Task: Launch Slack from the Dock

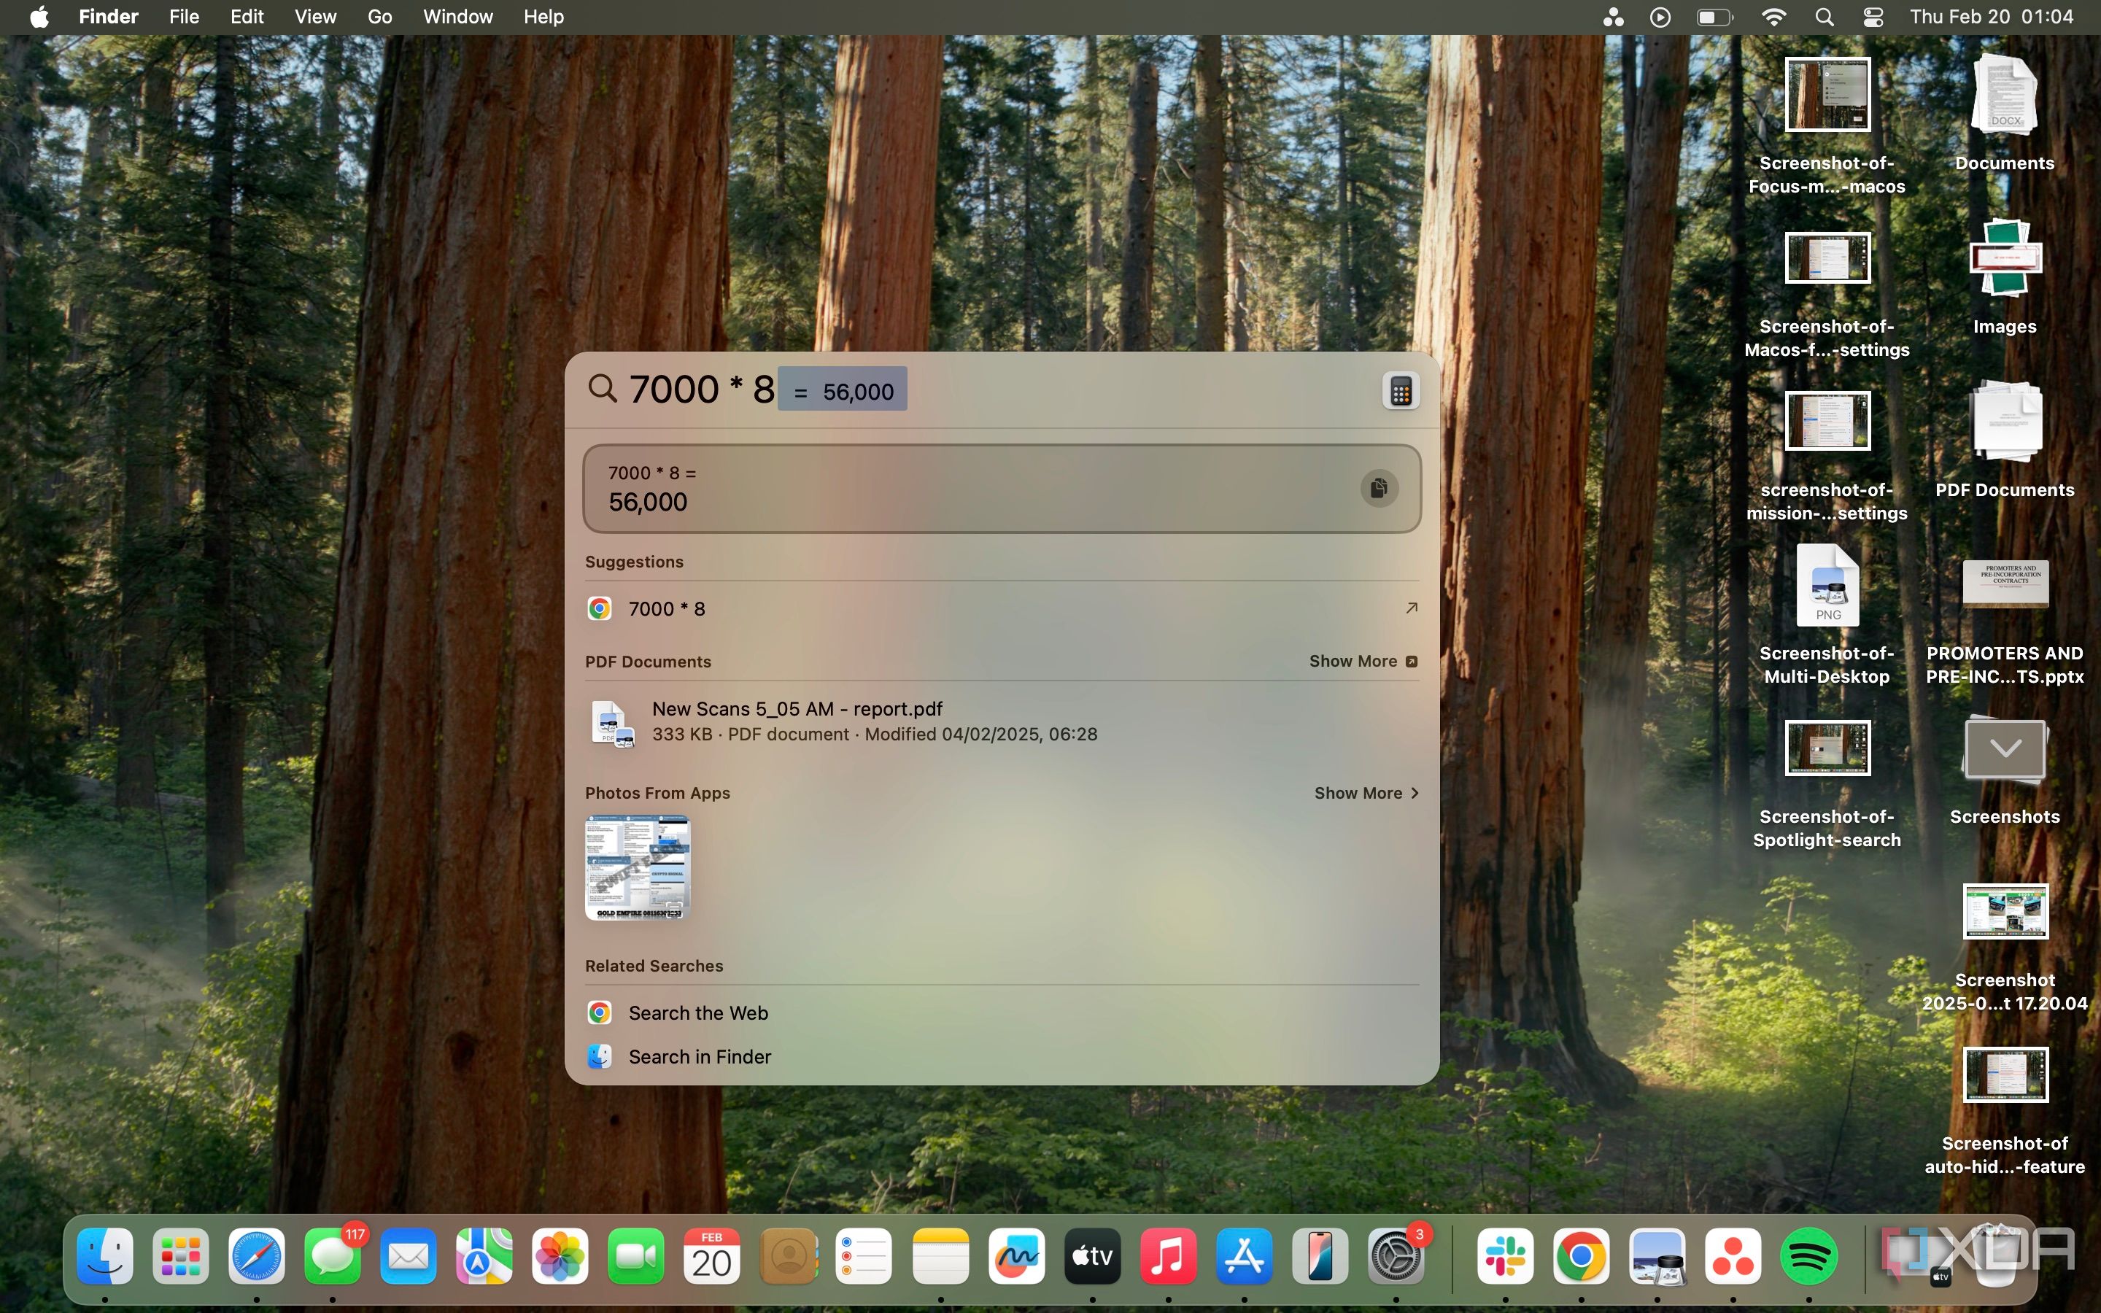Action: coord(1506,1255)
